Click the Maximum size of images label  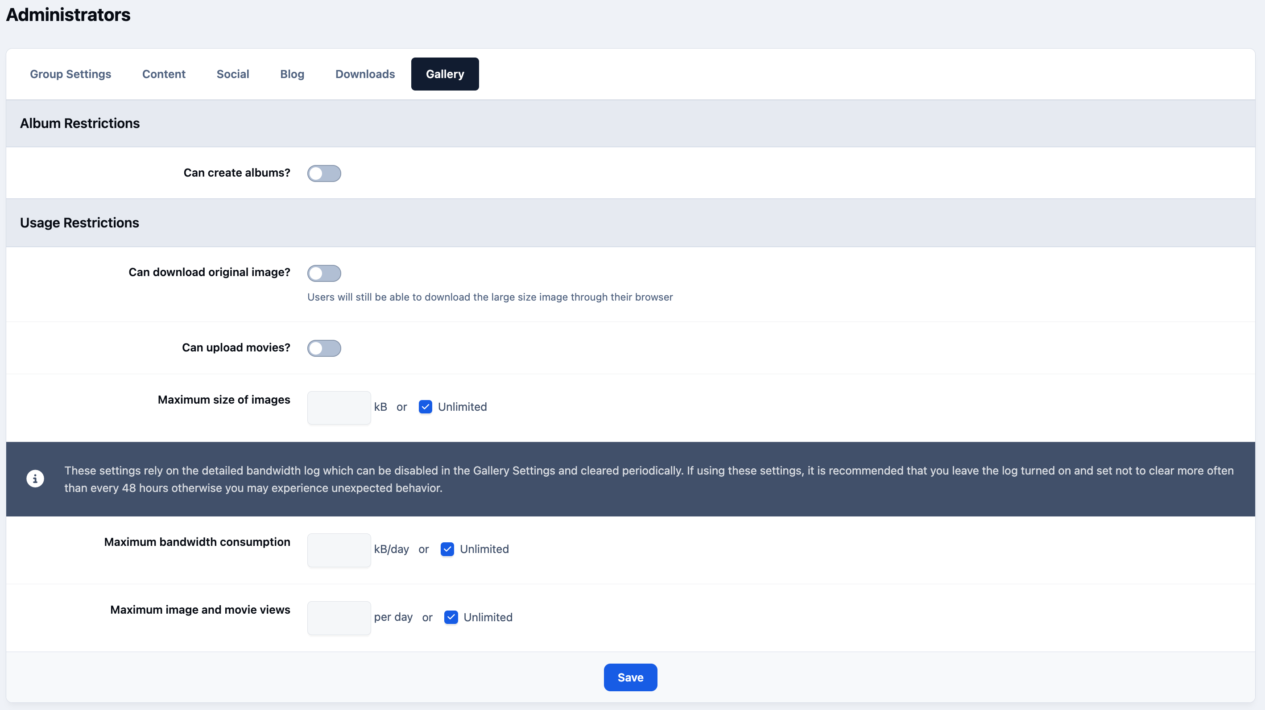point(224,400)
